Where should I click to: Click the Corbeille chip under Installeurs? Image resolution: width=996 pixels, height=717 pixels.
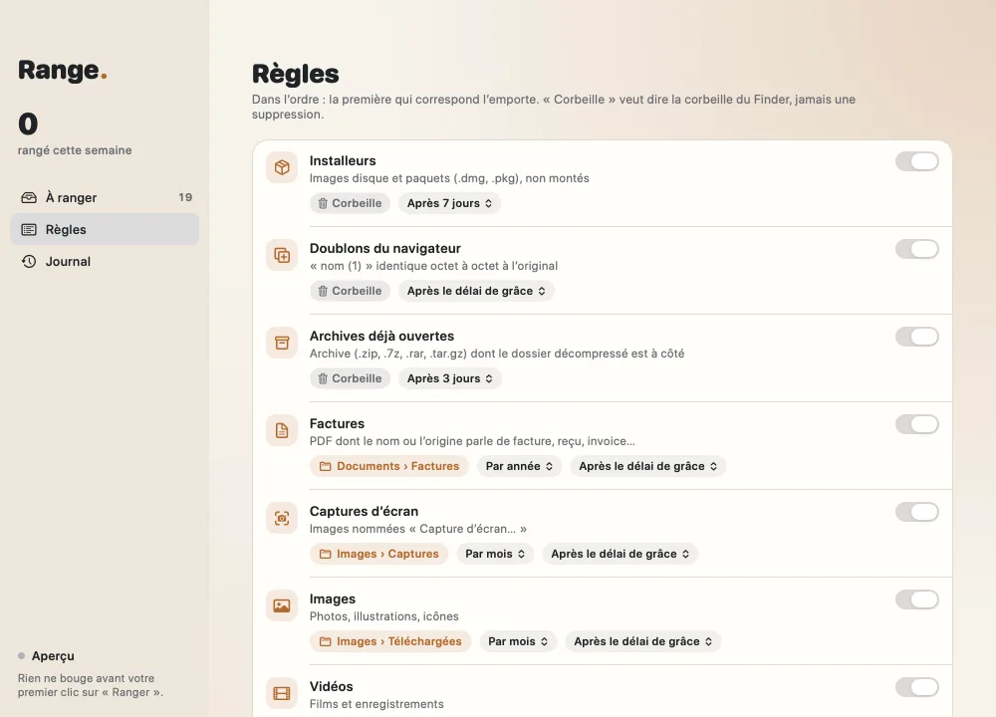350,203
